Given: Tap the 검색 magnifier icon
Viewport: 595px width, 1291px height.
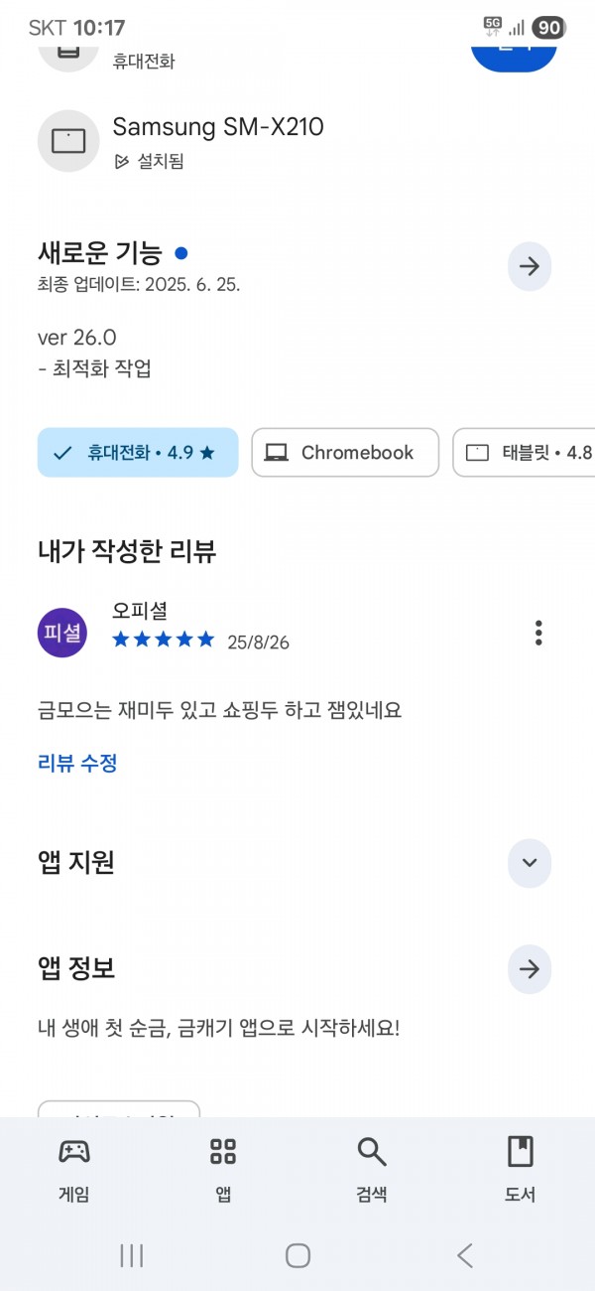Looking at the screenshot, I should tap(372, 1152).
